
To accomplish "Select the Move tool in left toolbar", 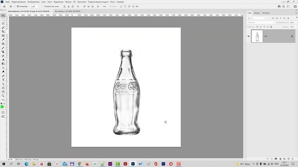I will (x=3, y=15).
